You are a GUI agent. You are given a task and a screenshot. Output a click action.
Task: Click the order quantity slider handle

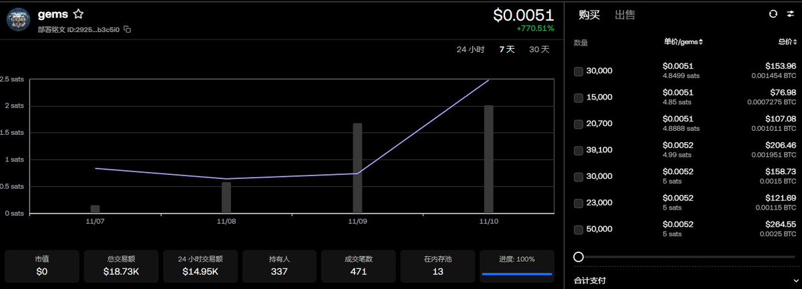click(579, 256)
